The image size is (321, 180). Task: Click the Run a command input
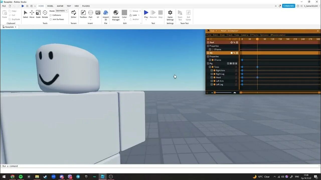tap(160, 166)
